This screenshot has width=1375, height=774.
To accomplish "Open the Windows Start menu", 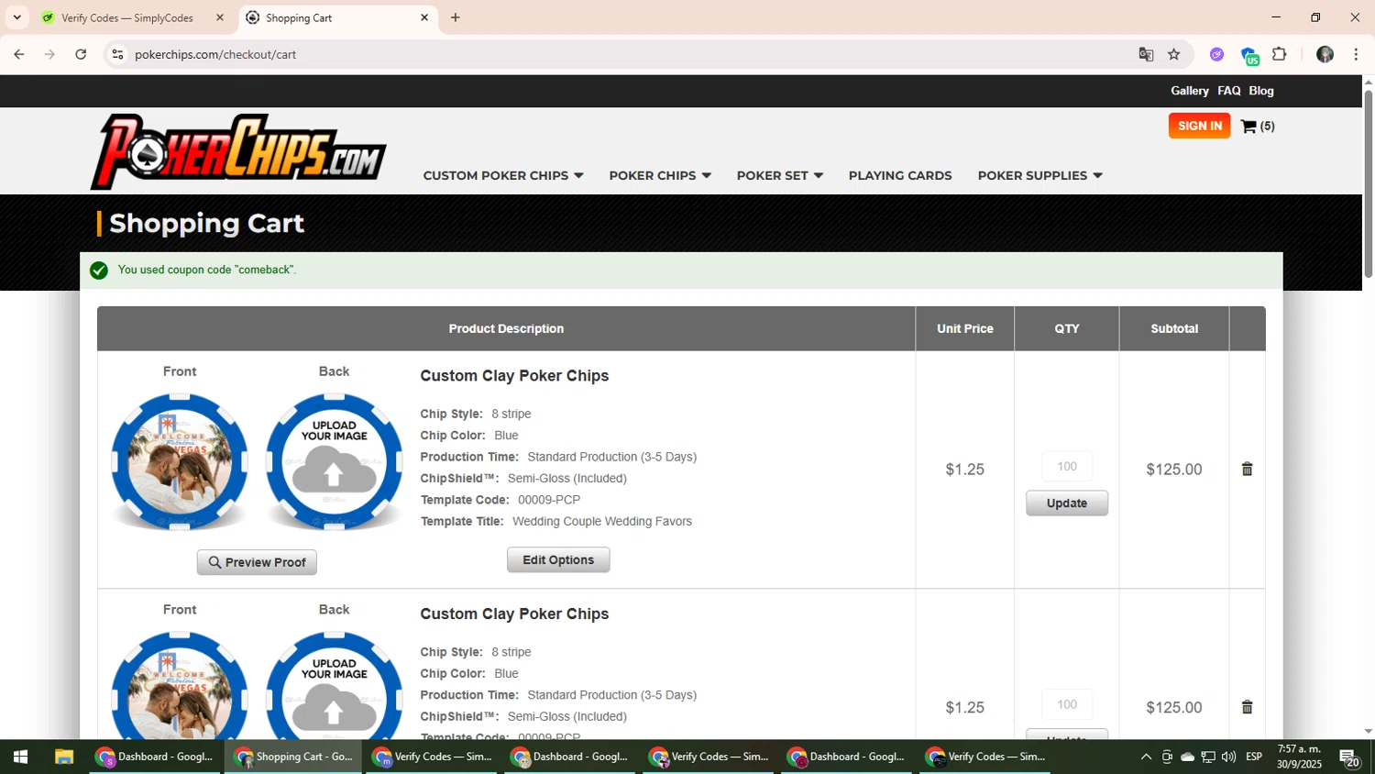I will click(x=20, y=757).
